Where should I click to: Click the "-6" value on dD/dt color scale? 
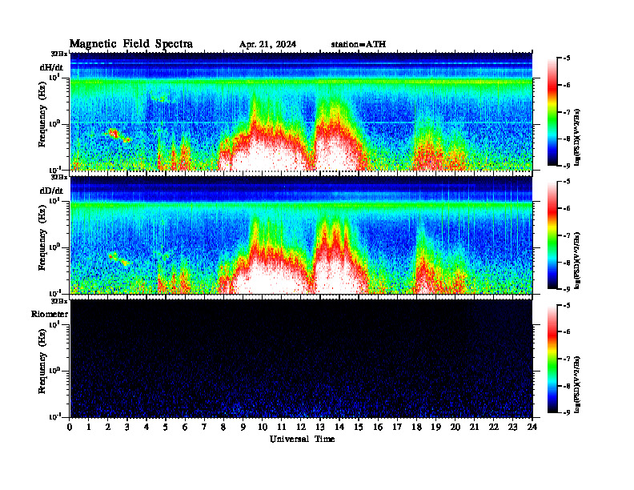[567, 209]
